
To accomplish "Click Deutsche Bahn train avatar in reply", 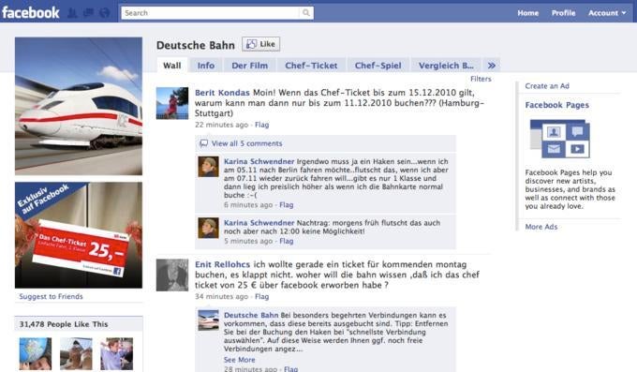I will tap(208, 320).
